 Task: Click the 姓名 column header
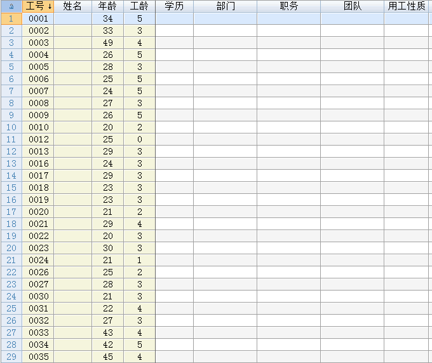(72, 6)
